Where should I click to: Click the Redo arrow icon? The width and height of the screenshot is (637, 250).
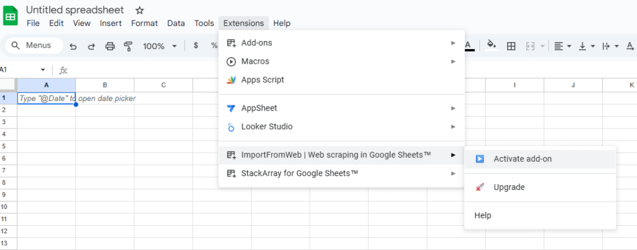coord(91,46)
